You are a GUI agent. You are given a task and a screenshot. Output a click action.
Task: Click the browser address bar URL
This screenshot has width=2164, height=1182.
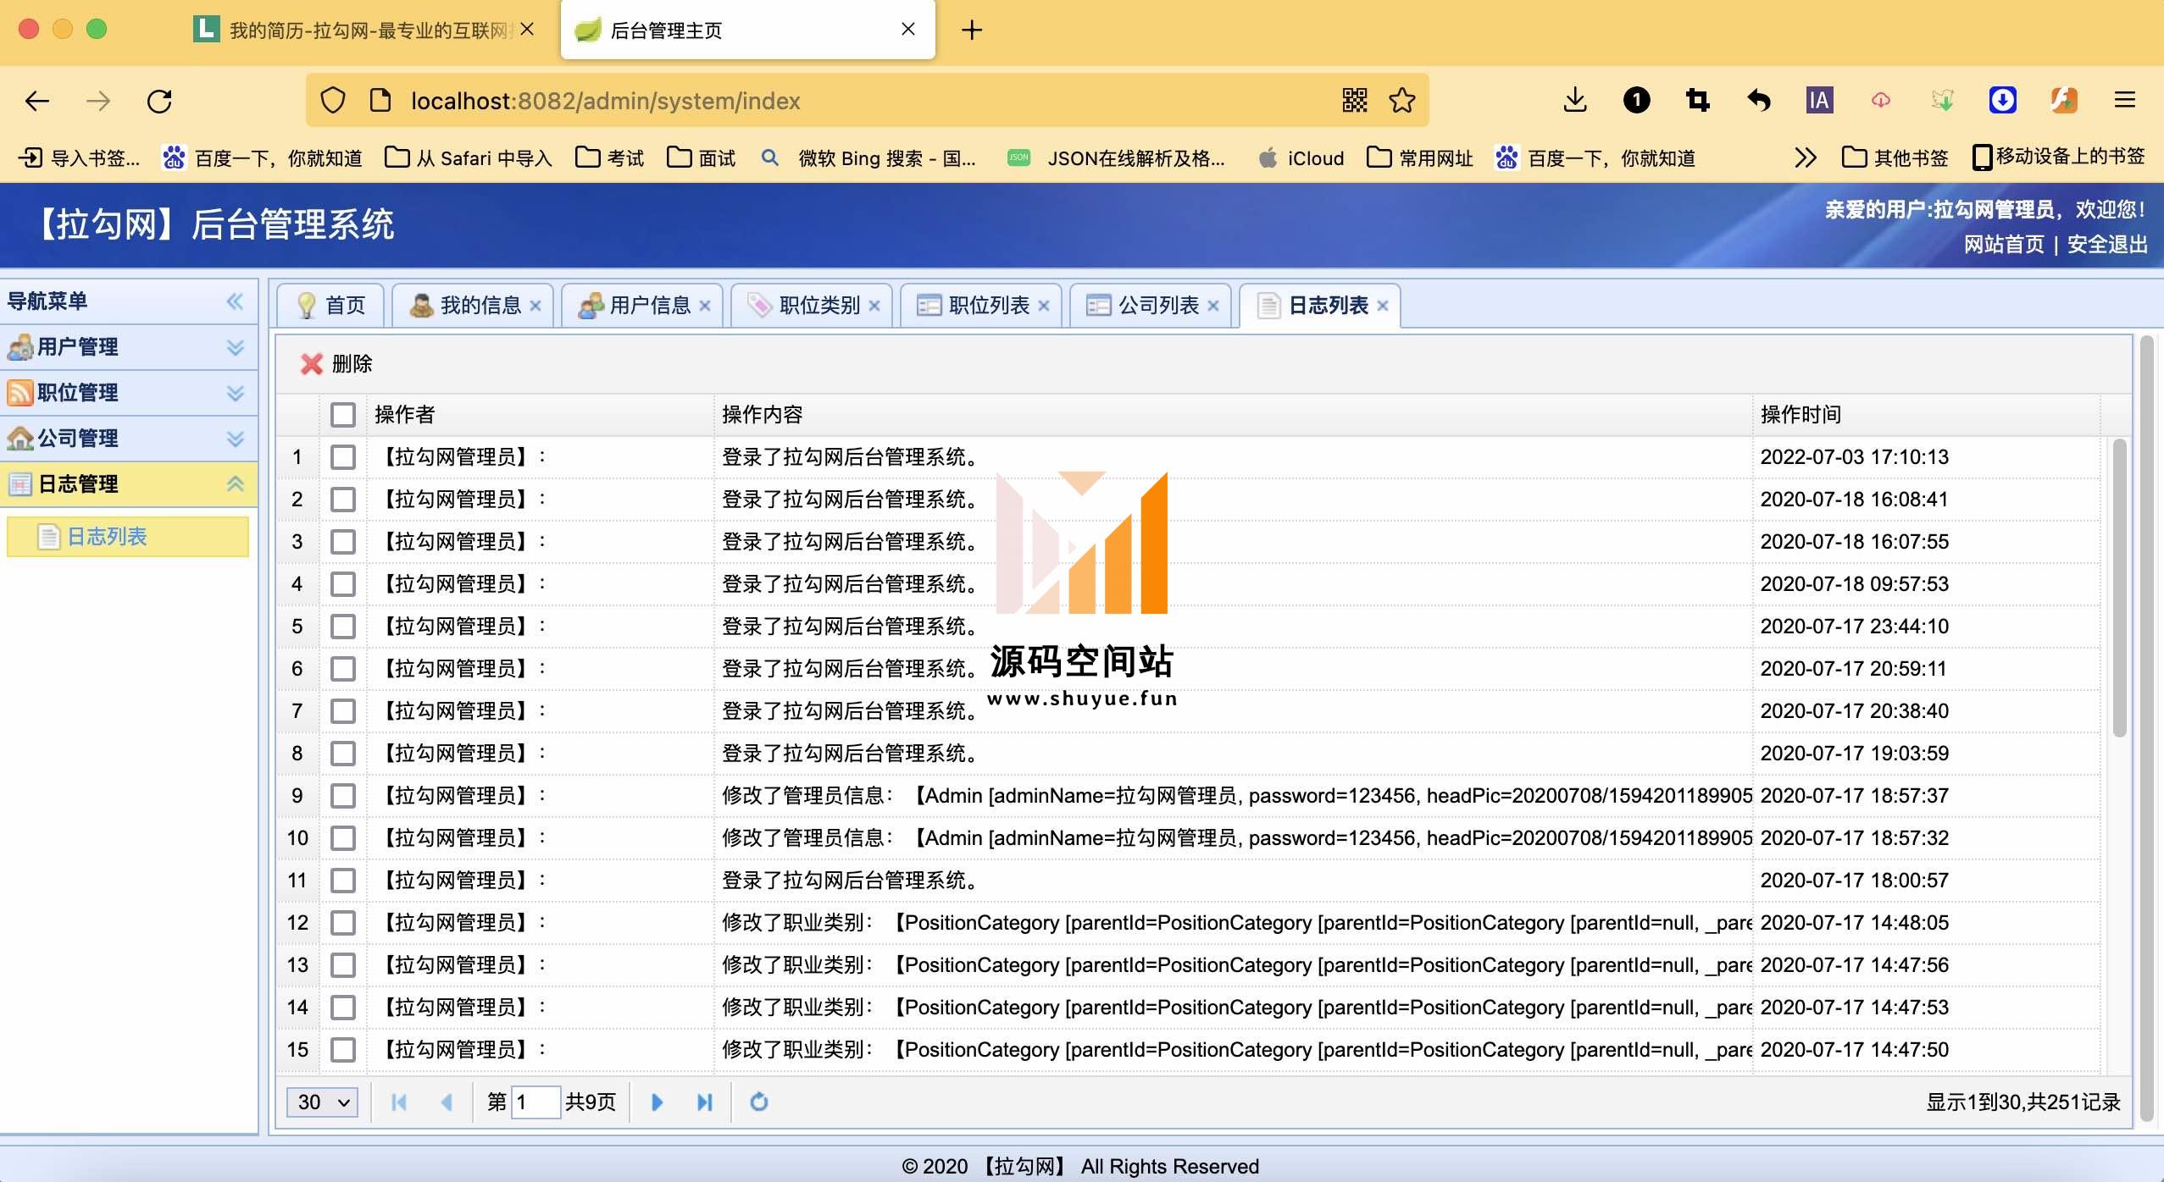[x=606, y=101]
